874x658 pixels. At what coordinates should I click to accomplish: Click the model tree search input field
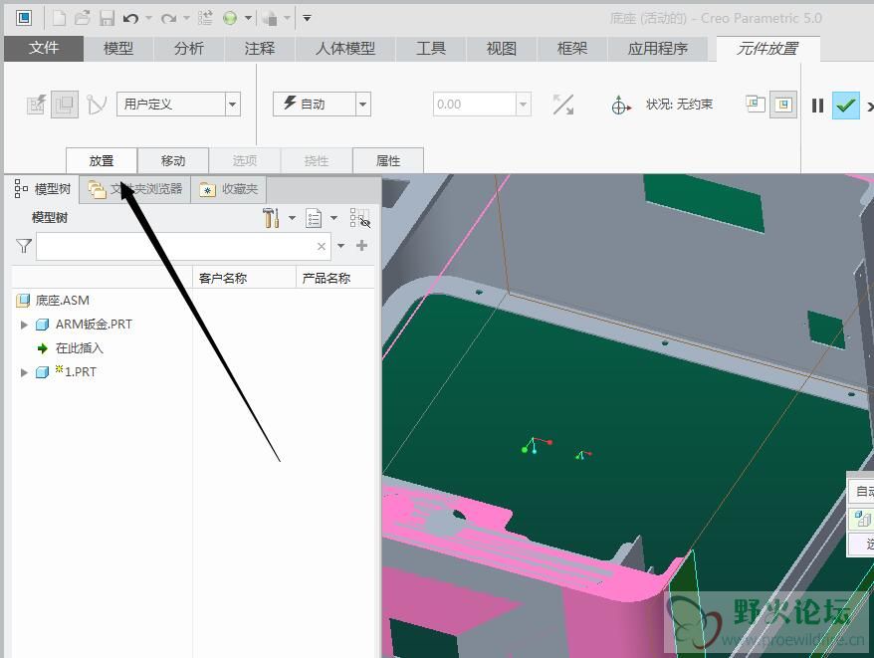click(x=183, y=246)
